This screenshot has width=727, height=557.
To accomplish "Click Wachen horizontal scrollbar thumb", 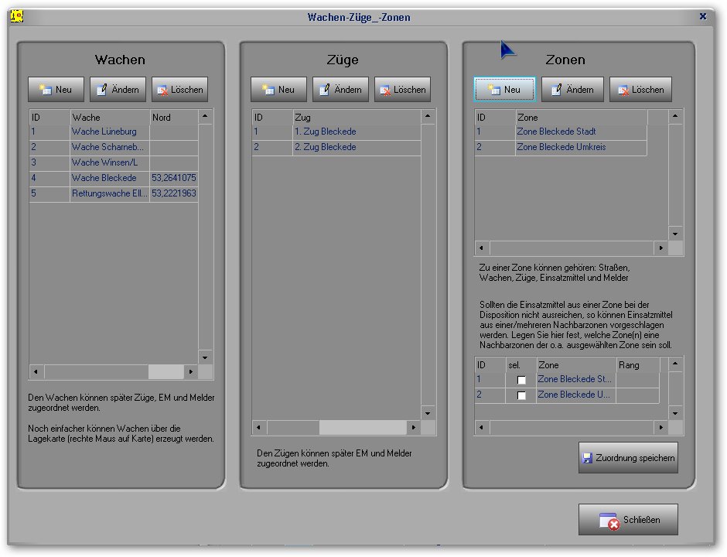I will tap(166, 372).
